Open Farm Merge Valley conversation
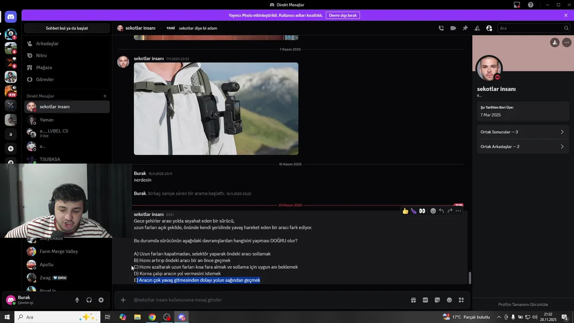Image resolution: width=574 pixels, height=323 pixels. (x=67, y=251)
